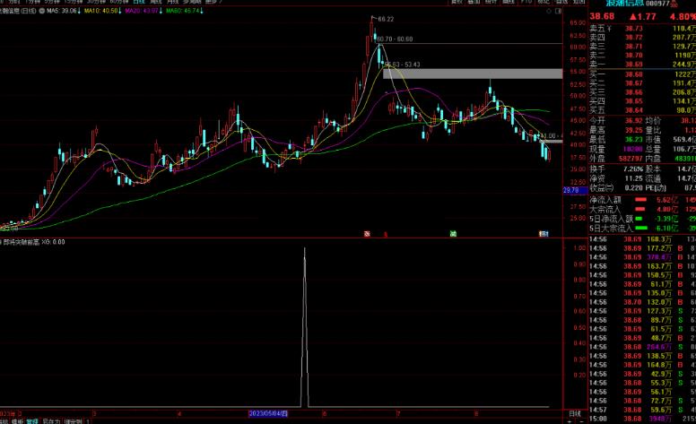The height and width of the screenshot is (424, 696).
Task: Click the current price 38.68 in header
Action: [602, 17]
